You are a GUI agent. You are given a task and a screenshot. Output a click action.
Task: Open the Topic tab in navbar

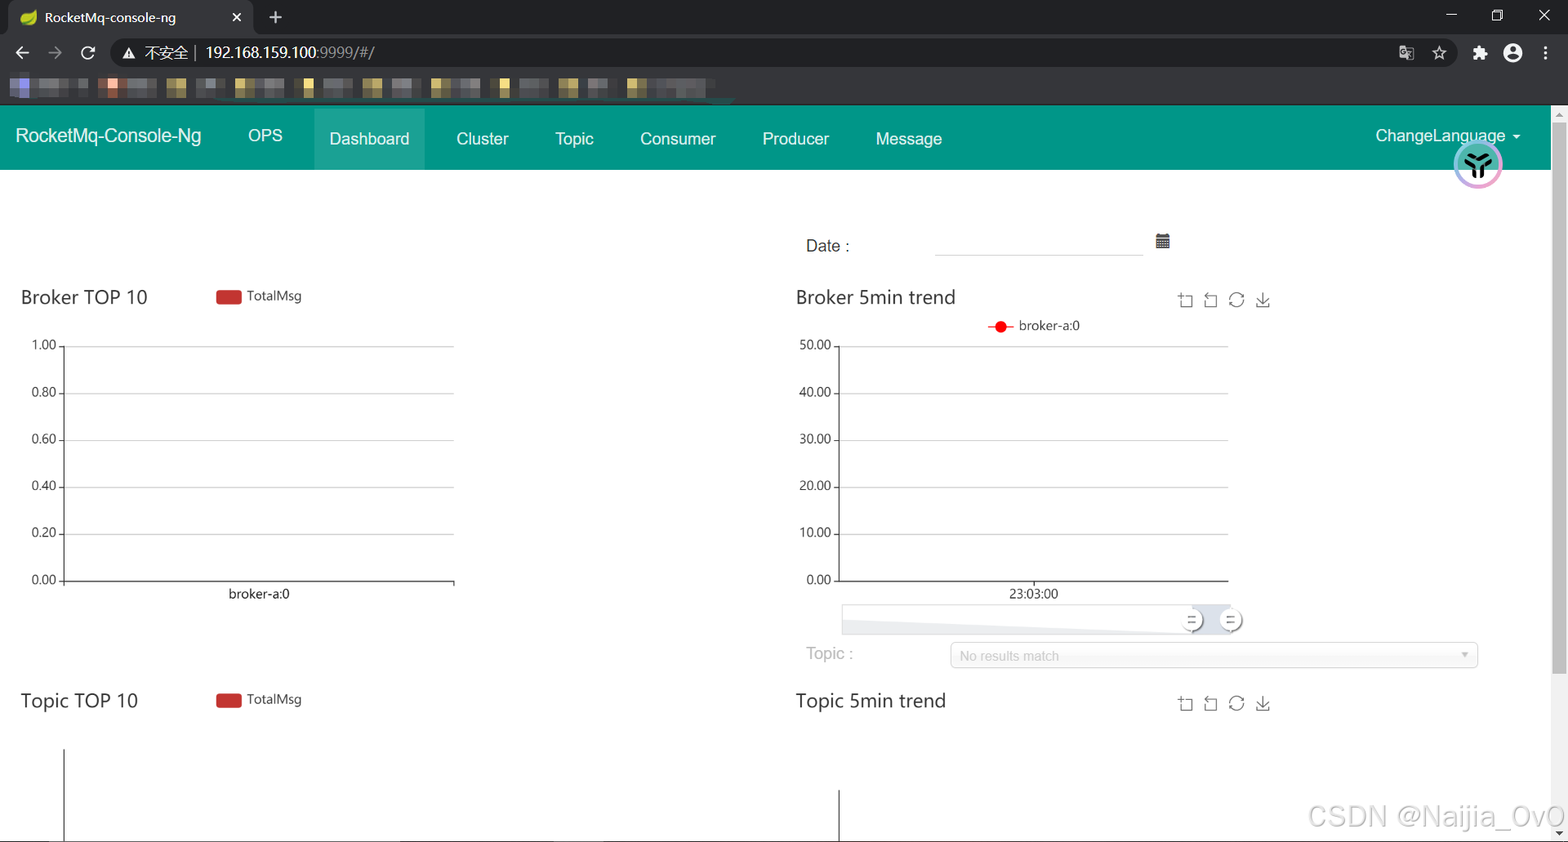coord(574,139)
